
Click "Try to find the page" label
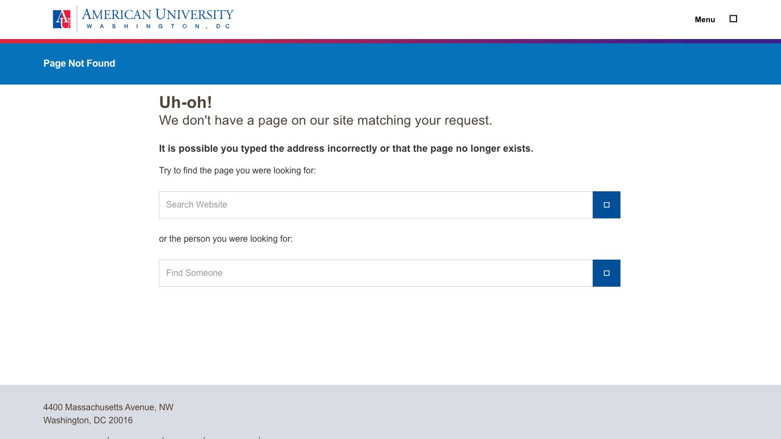[237, 171]
